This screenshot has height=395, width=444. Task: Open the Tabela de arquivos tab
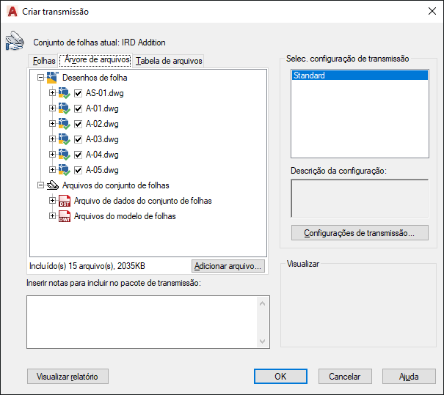coord(169,61)
